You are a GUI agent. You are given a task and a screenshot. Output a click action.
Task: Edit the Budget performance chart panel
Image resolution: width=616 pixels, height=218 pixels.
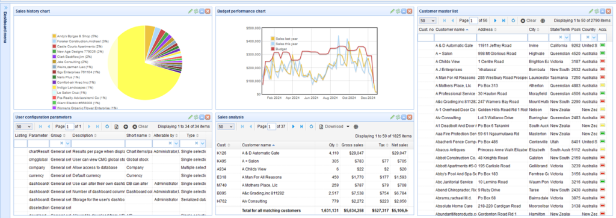(x=392, y=11)
